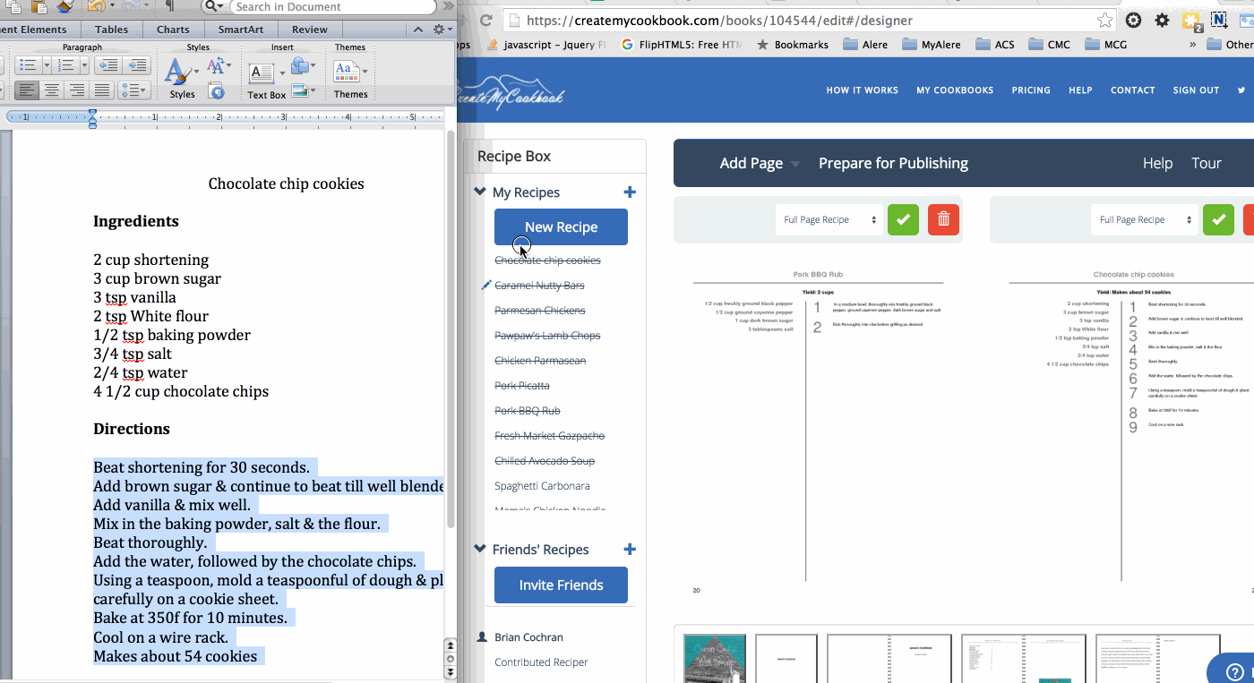Collapse the Word ribbon with chevron
1254x683 pixels.
point(418,30)
